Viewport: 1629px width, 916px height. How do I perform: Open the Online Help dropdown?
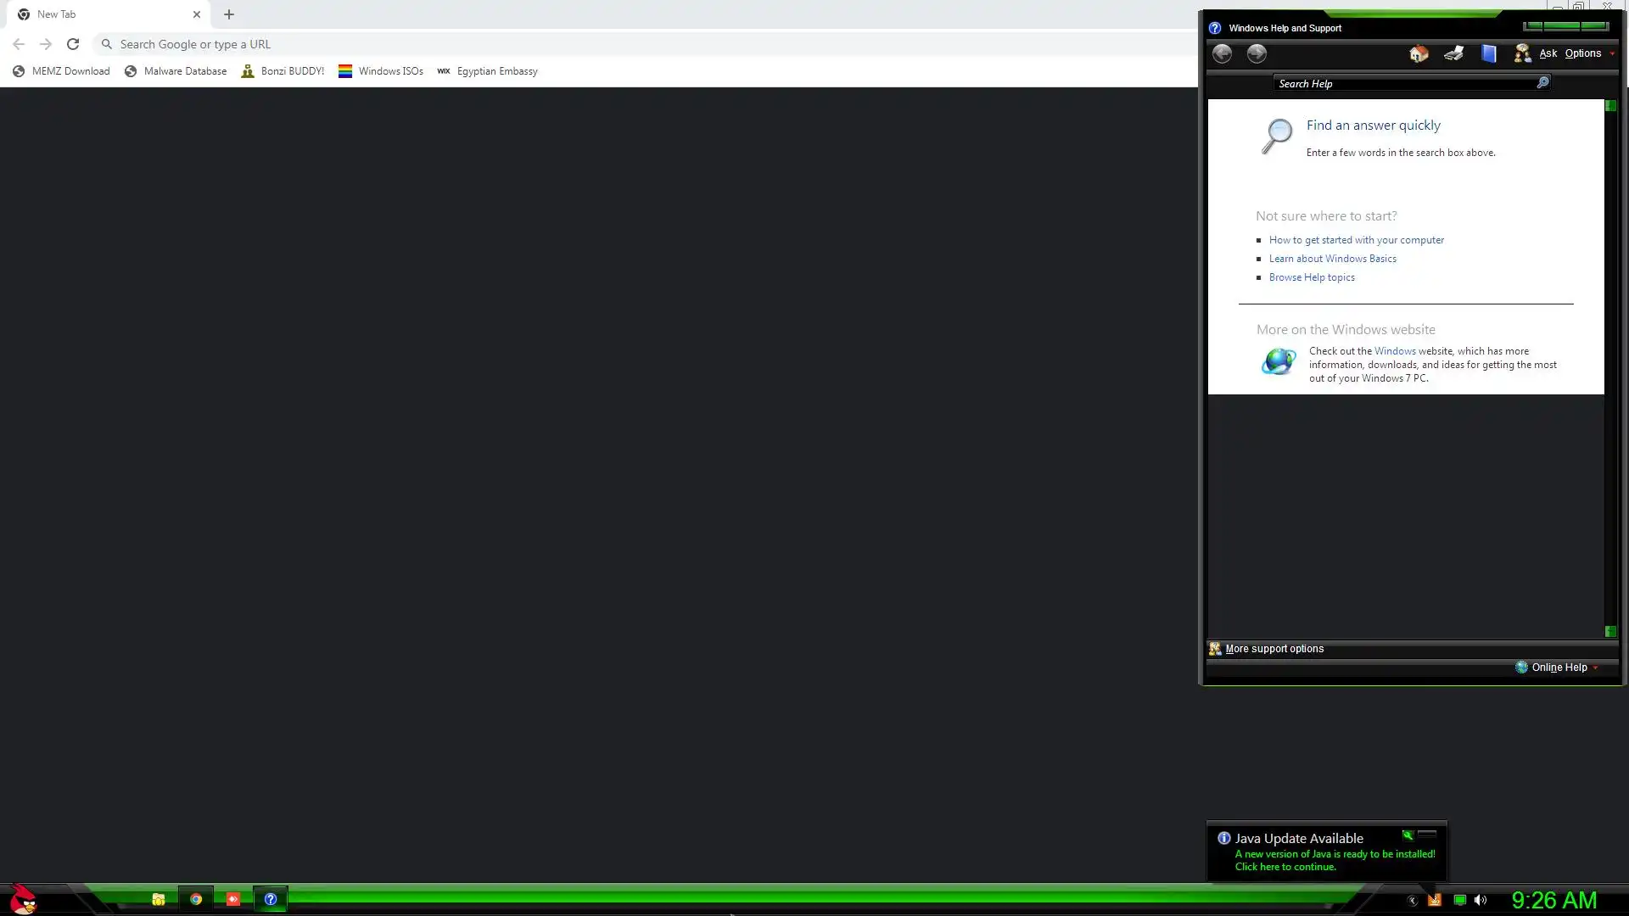tap(1559, 667)
